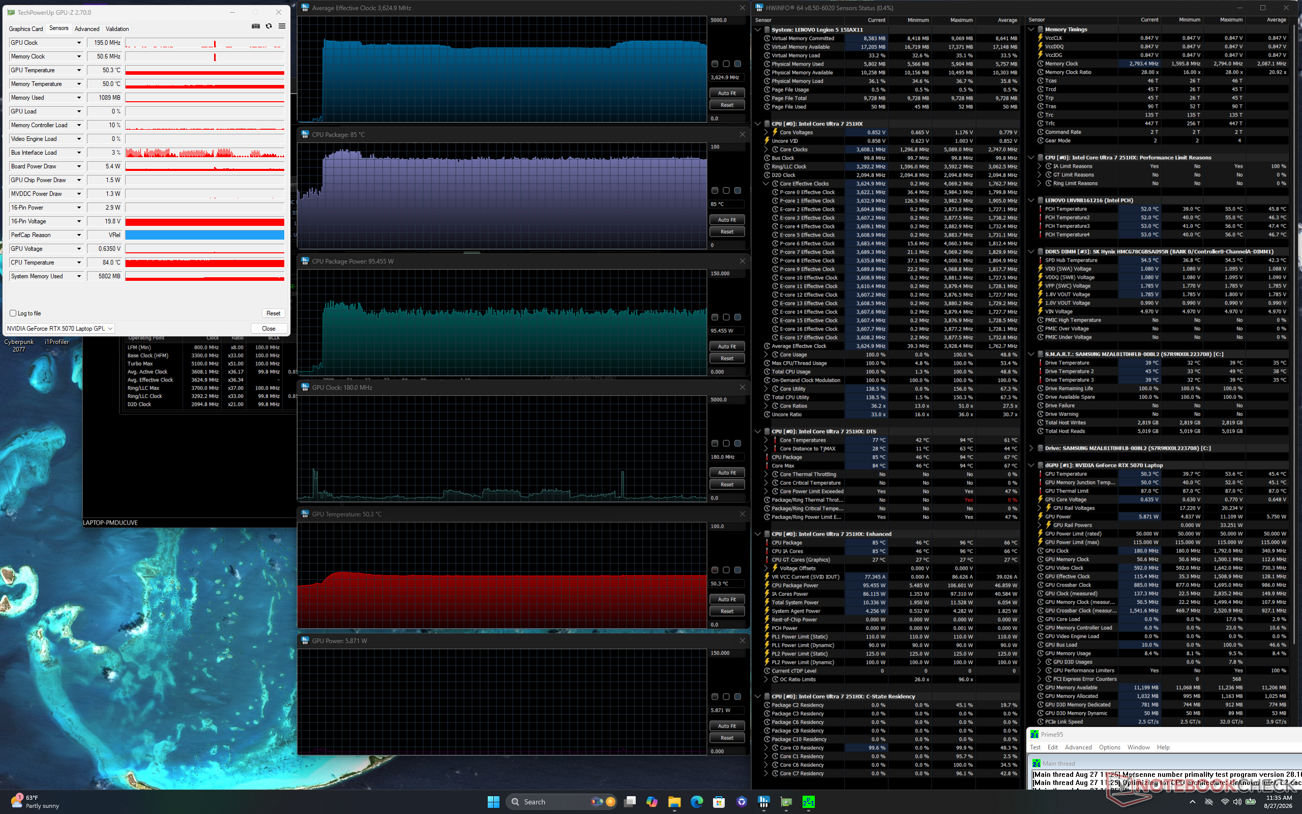This screenshot has height=814, width=1302.
Task: Click Auto Fit in the GPU Temperature graph
Action: tap(727, 599)
